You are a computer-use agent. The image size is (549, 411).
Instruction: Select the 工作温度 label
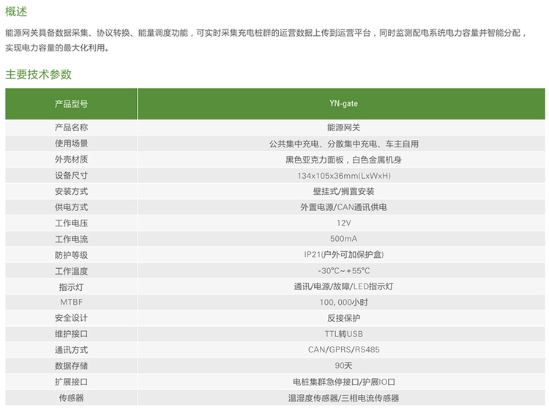click(71, 271)
